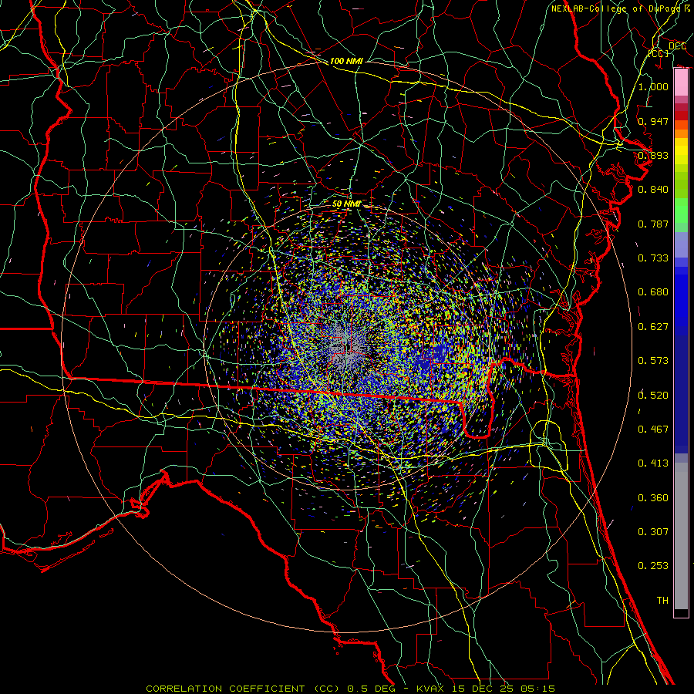Click the 0.787 scale value
This screenshot has width=694, height=694.
pyautogui.click(x=653, y=224)
